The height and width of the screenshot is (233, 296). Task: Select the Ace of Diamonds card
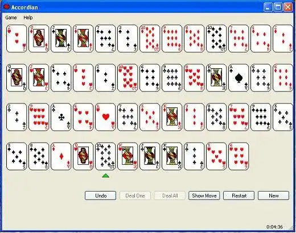pyautogui.click(x=61, y=156)
